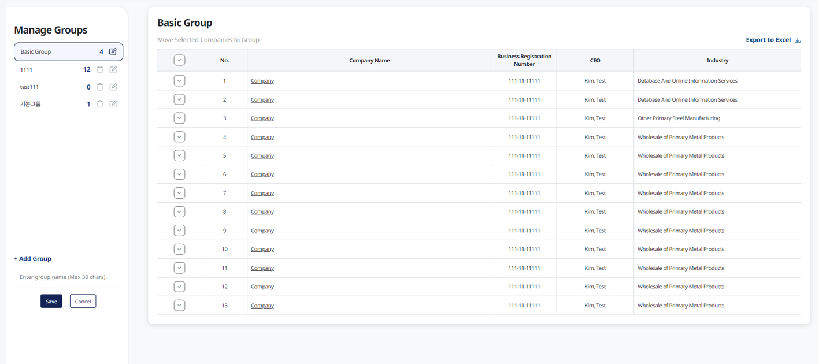
Task: Click edit icon for test111 group
Action: 113,87
